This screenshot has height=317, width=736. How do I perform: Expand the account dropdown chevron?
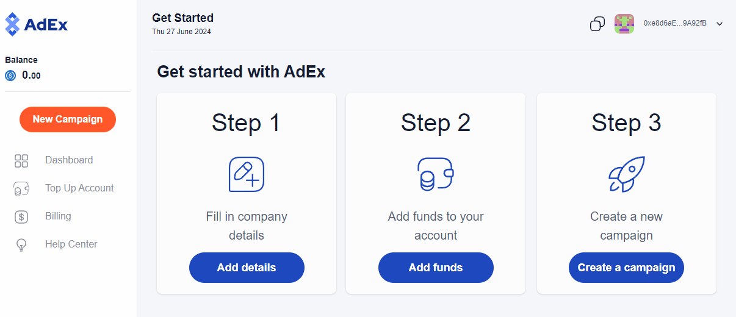(720, 24)
